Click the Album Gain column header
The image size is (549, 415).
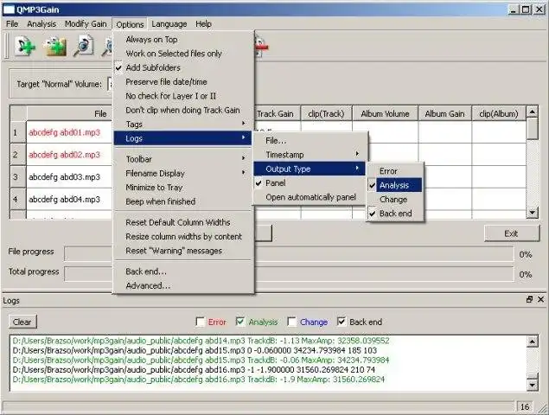point(444,113)
